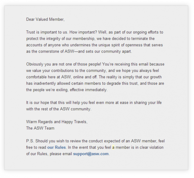Click the question "How important?"

click(x=83, y=32)
